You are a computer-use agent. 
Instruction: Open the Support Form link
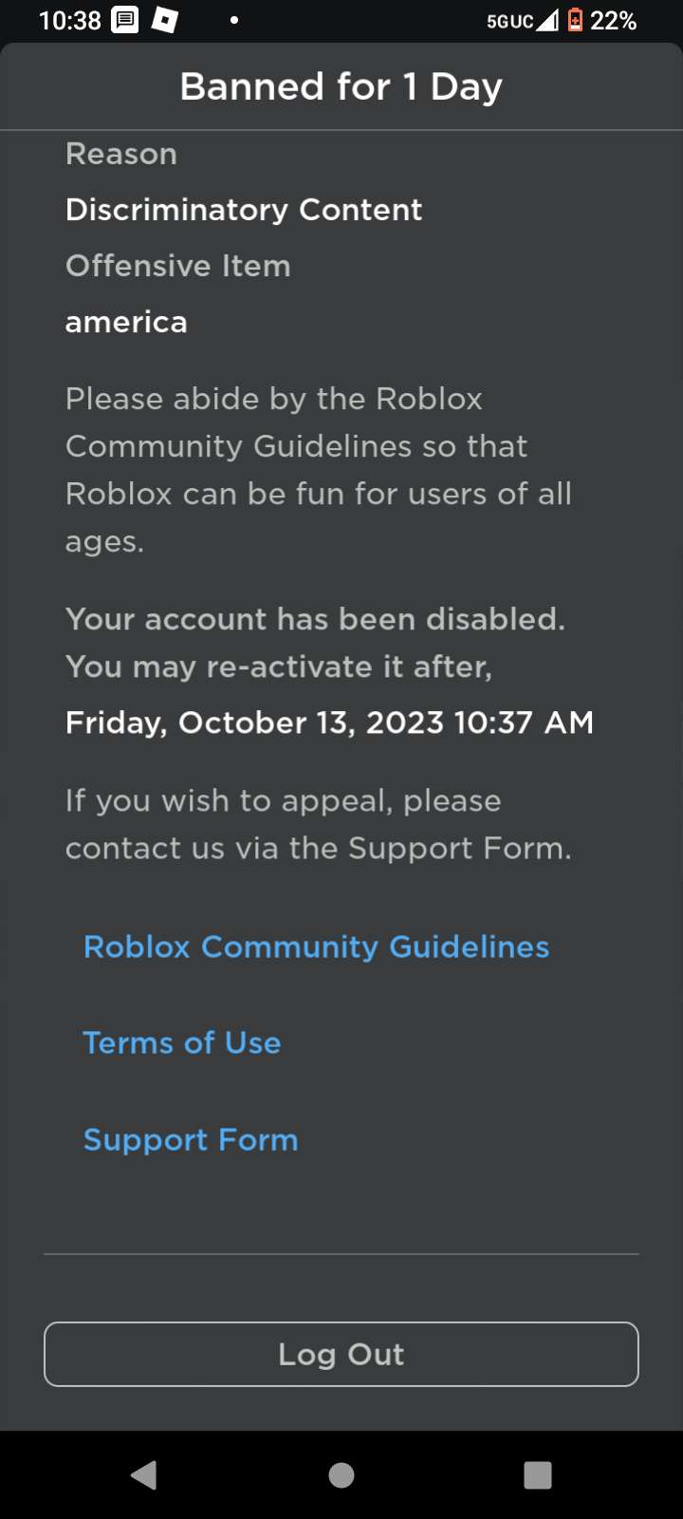pos(191,1139)
